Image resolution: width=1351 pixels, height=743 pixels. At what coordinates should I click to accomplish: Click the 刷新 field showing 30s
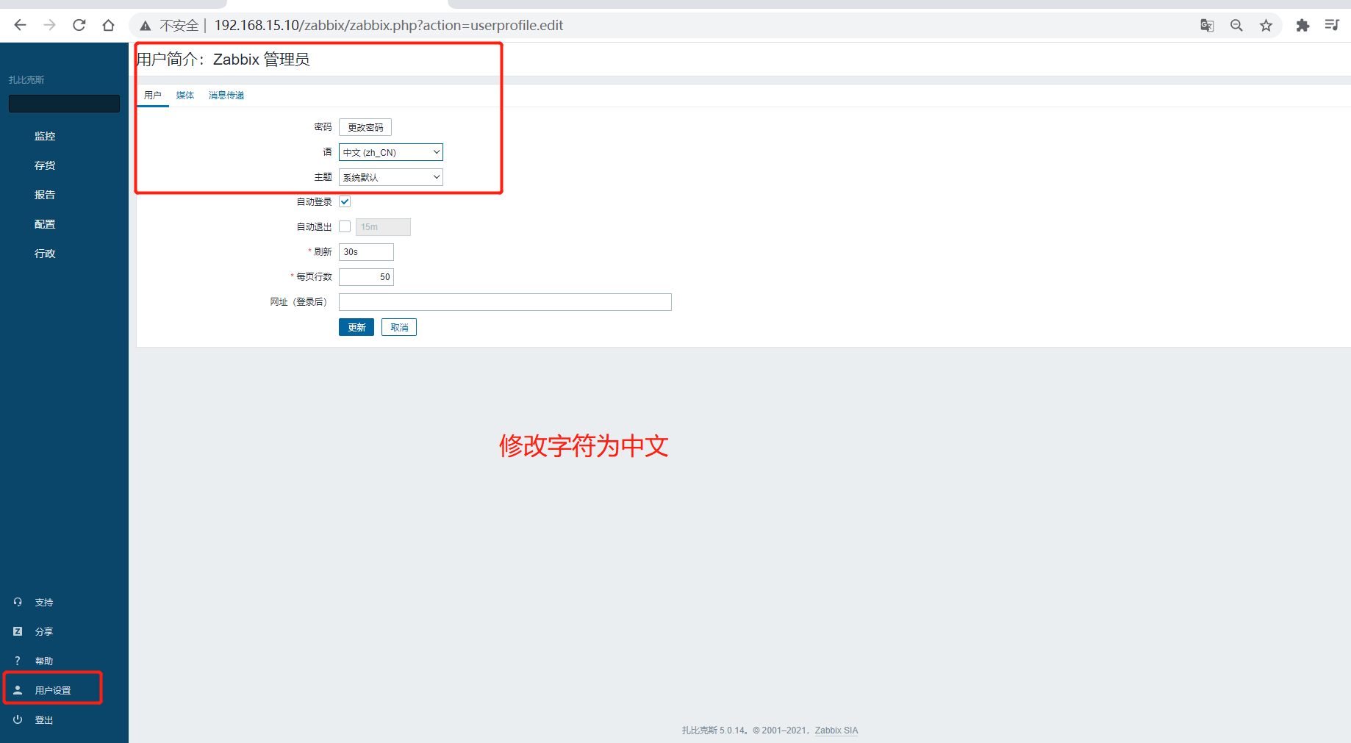[x=366, y=252]
